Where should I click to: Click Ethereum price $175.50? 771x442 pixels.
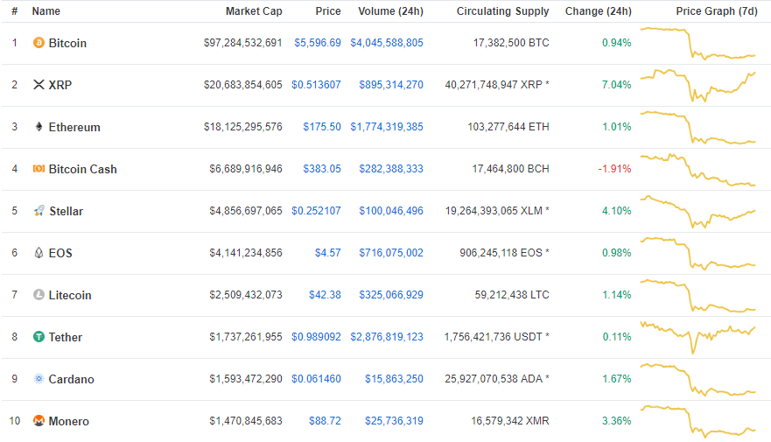(x=322, y=127)
